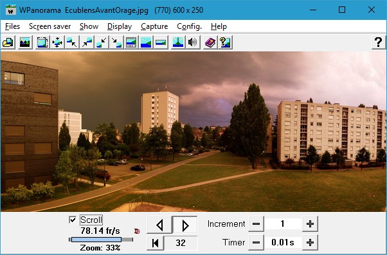Click the landscape-with-trees picture toolbar icon
387x255 pixels.
tap(24, 42)
